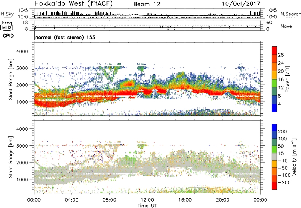This screenshot has height=208, width=301.
Task: Click the '2000' tick on power panel
Action: coord(22,85)
